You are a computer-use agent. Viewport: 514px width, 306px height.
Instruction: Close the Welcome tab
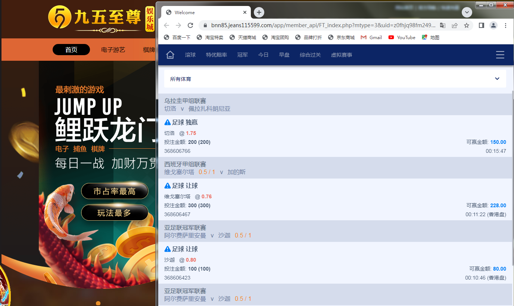[x=245, y=12]
